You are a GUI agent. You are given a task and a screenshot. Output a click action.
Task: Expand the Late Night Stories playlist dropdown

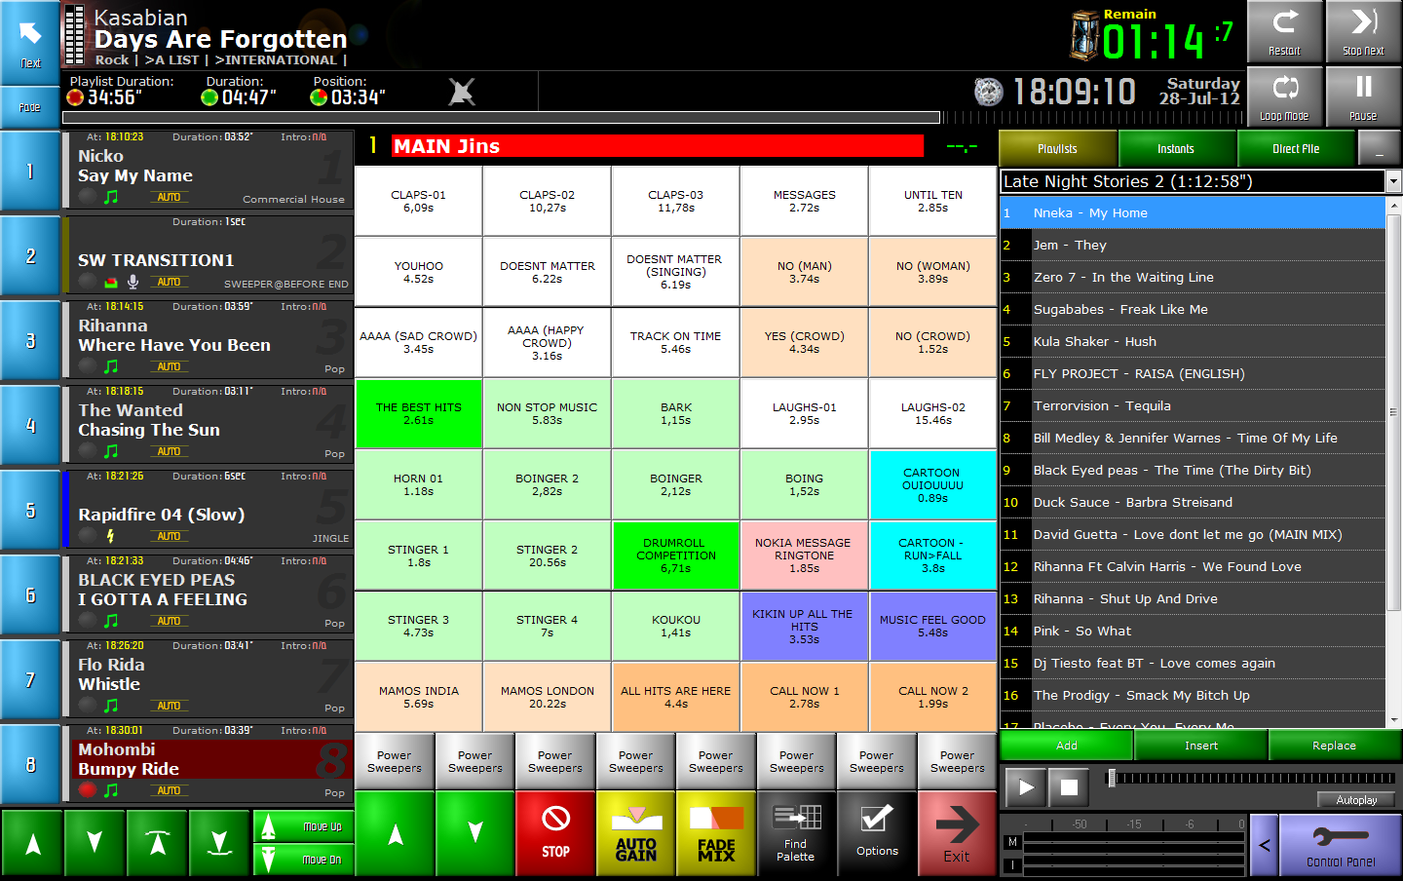click(x=1393, y=181)
